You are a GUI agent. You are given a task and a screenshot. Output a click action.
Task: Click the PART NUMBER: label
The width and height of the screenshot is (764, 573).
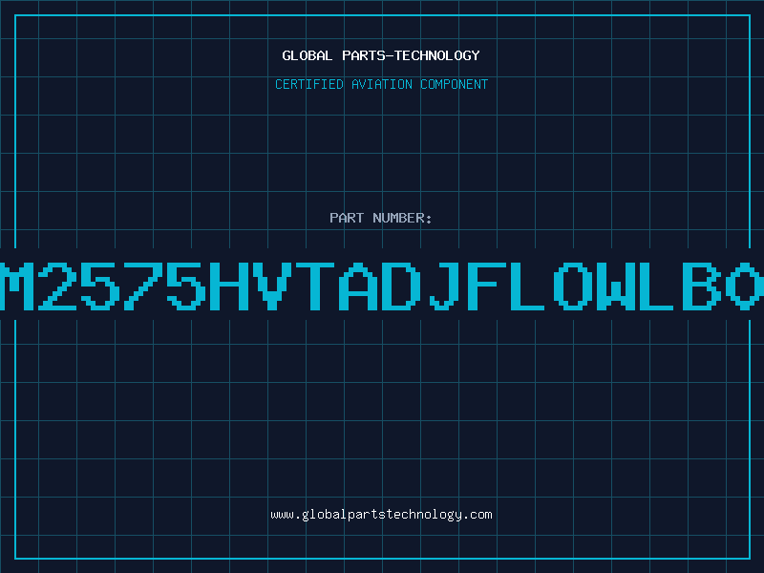coord(381,218)
